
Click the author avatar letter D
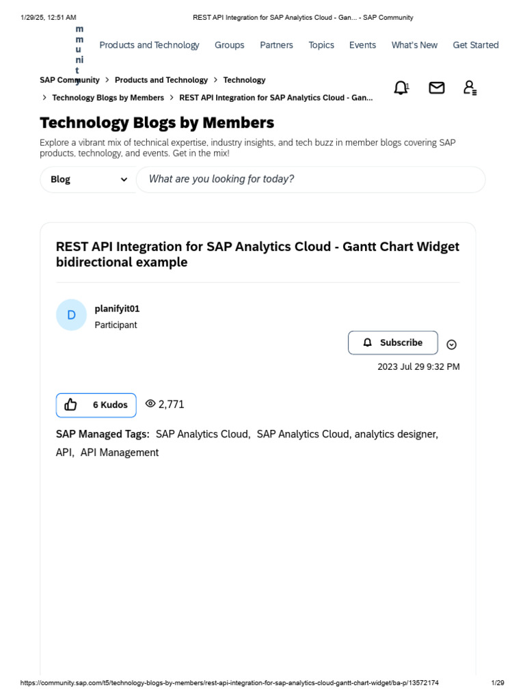71,315
